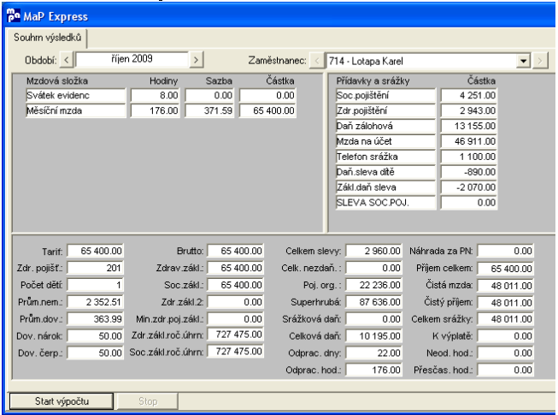The width and height of the screenshot is (558, 415).
Task: Select the Telefon srážka row
Action: coord(385,157)
